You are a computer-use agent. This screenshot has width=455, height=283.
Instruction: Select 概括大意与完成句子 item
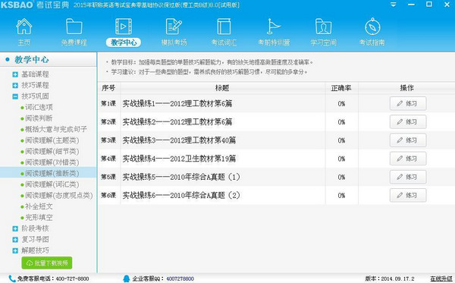click(x=55, y=130)
